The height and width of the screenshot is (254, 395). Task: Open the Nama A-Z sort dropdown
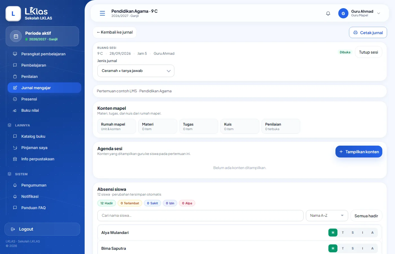[327, 216]
